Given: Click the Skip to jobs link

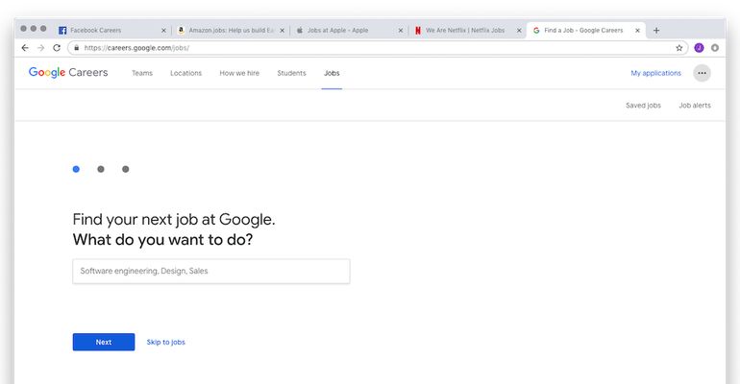Looking at the screenshot, I should 166,342.
